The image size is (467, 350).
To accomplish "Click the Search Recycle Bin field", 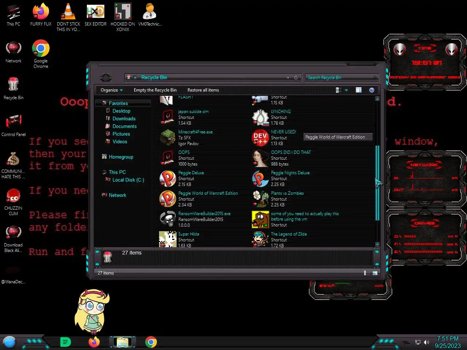I will pyautogui.click(x=342, y=77).
